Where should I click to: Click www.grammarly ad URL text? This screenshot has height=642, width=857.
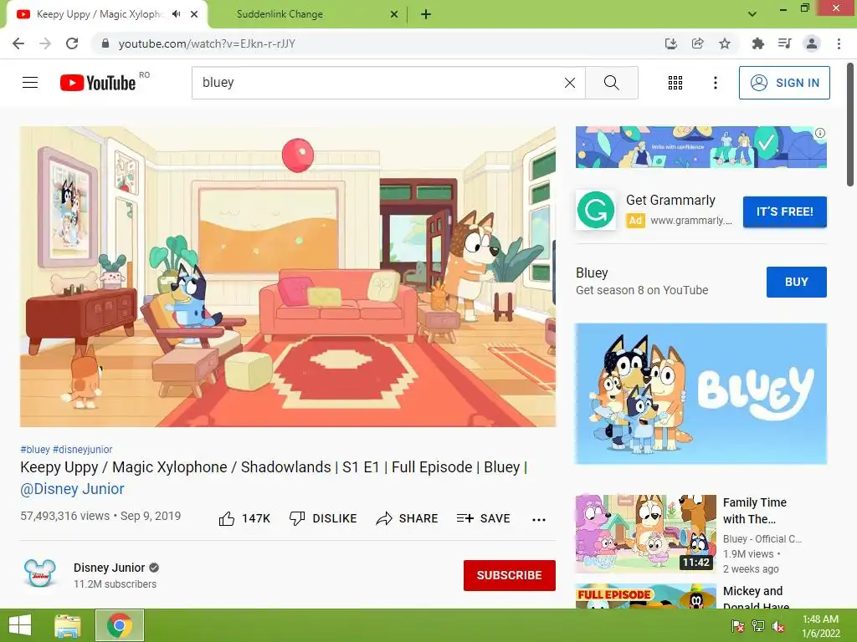[690, 221]
